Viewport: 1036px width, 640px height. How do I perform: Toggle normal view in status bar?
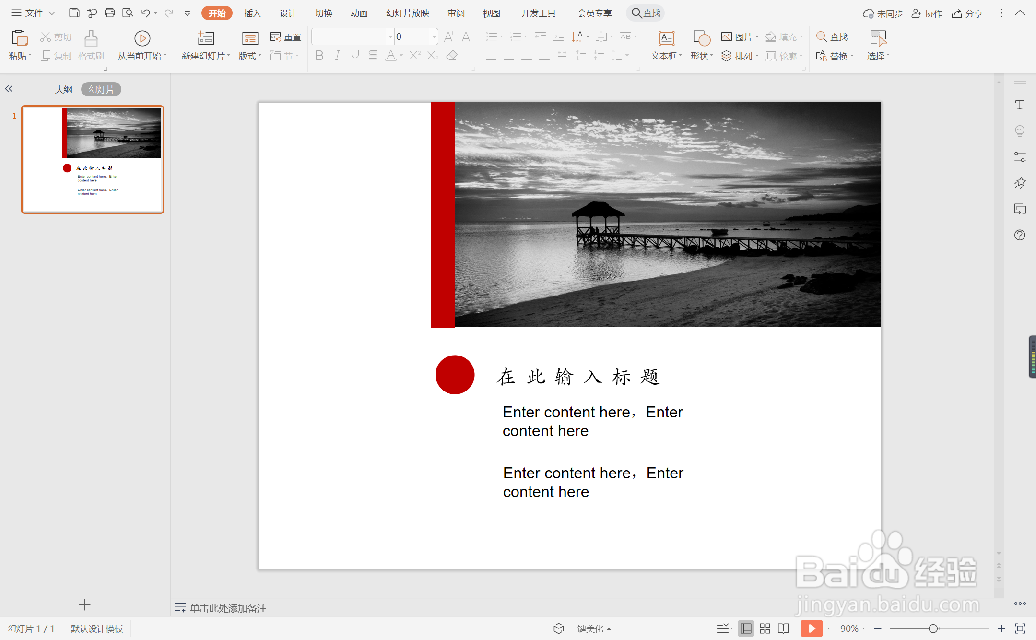click(x=746, y=628)
